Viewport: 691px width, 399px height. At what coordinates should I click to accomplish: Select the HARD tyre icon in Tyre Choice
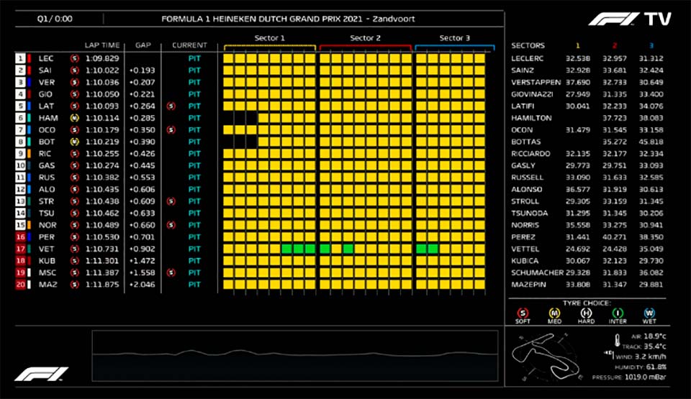(x=586, y=313)
